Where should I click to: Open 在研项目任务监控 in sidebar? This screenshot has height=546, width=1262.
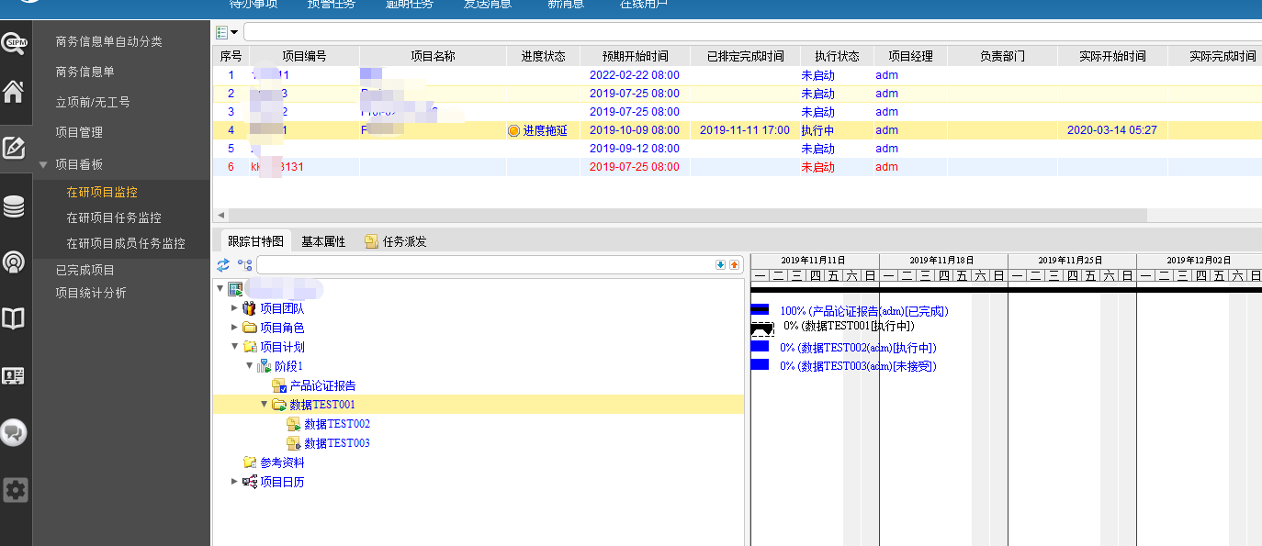pos(114,217)
